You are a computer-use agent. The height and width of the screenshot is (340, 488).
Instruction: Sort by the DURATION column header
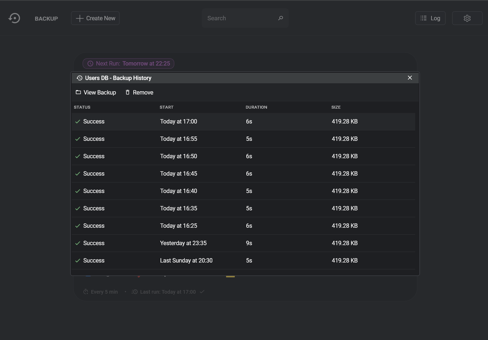click(256, 107)
